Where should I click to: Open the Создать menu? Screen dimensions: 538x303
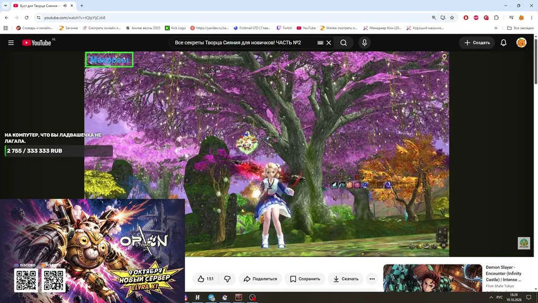pos(477,42)
